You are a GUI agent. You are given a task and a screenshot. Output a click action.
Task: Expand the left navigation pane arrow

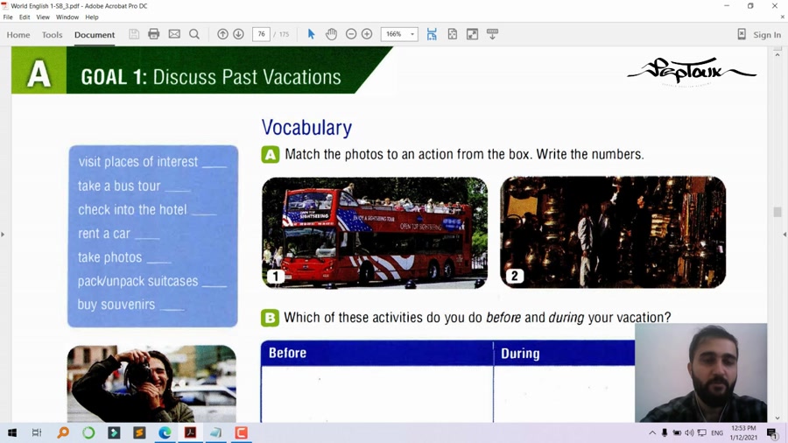[4, 235]
